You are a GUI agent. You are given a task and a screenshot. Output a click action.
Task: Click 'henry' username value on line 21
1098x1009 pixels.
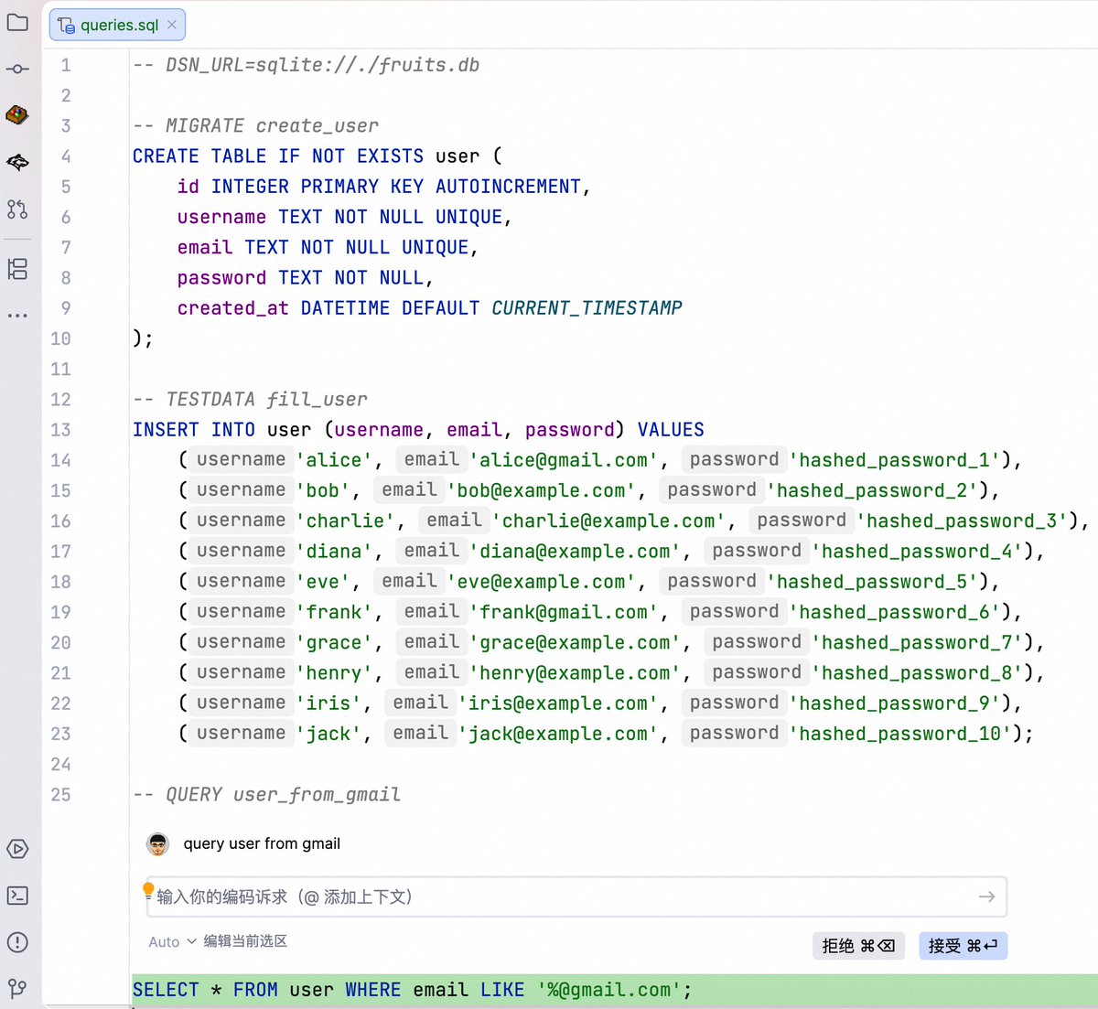[334, 672]
